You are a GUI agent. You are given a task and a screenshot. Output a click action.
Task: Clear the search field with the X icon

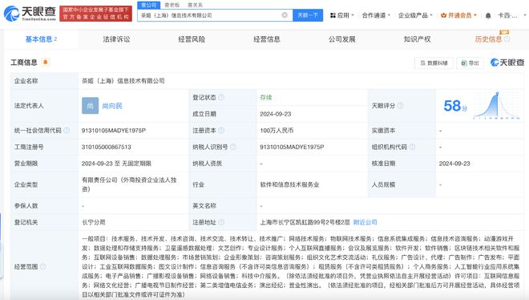(x=285, y=15)
